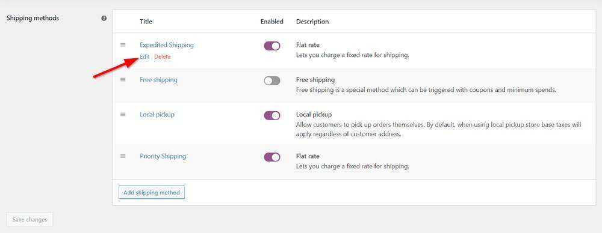The image size is (602, 233).
Task: Click the Edit link under Expedited Shipping
Action: (144, 56)
